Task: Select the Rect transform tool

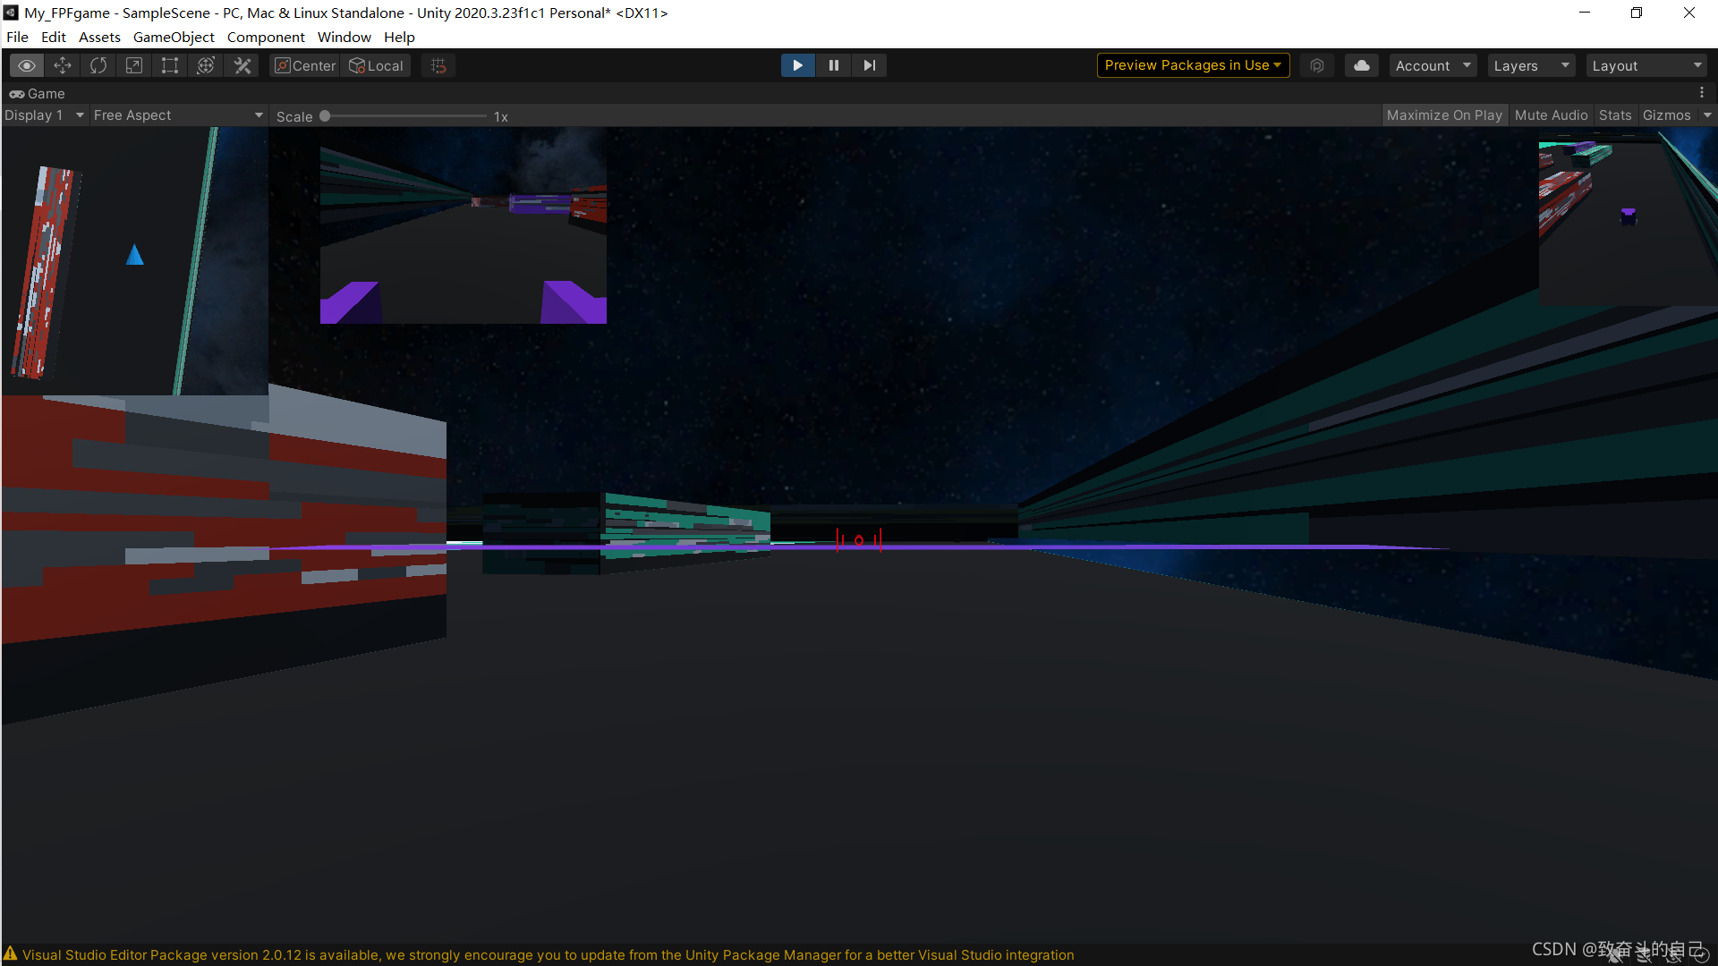Action: click(x=170, y=65)
